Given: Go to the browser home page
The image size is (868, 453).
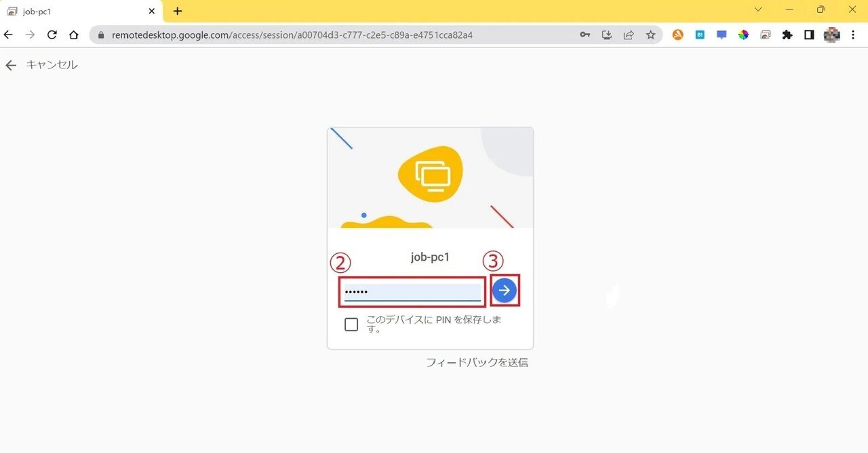Looking at the screenshot, I should (74, 35).
